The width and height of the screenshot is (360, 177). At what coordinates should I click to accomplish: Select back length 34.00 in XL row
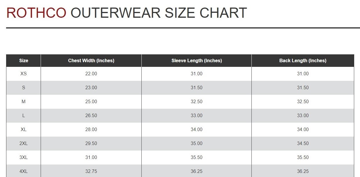click(x=303, y=130)
